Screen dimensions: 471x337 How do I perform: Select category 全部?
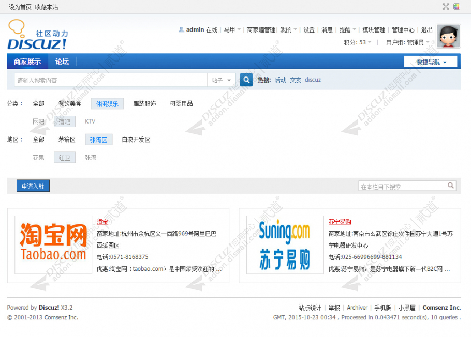pyautogui.click(x=38, y=104)
